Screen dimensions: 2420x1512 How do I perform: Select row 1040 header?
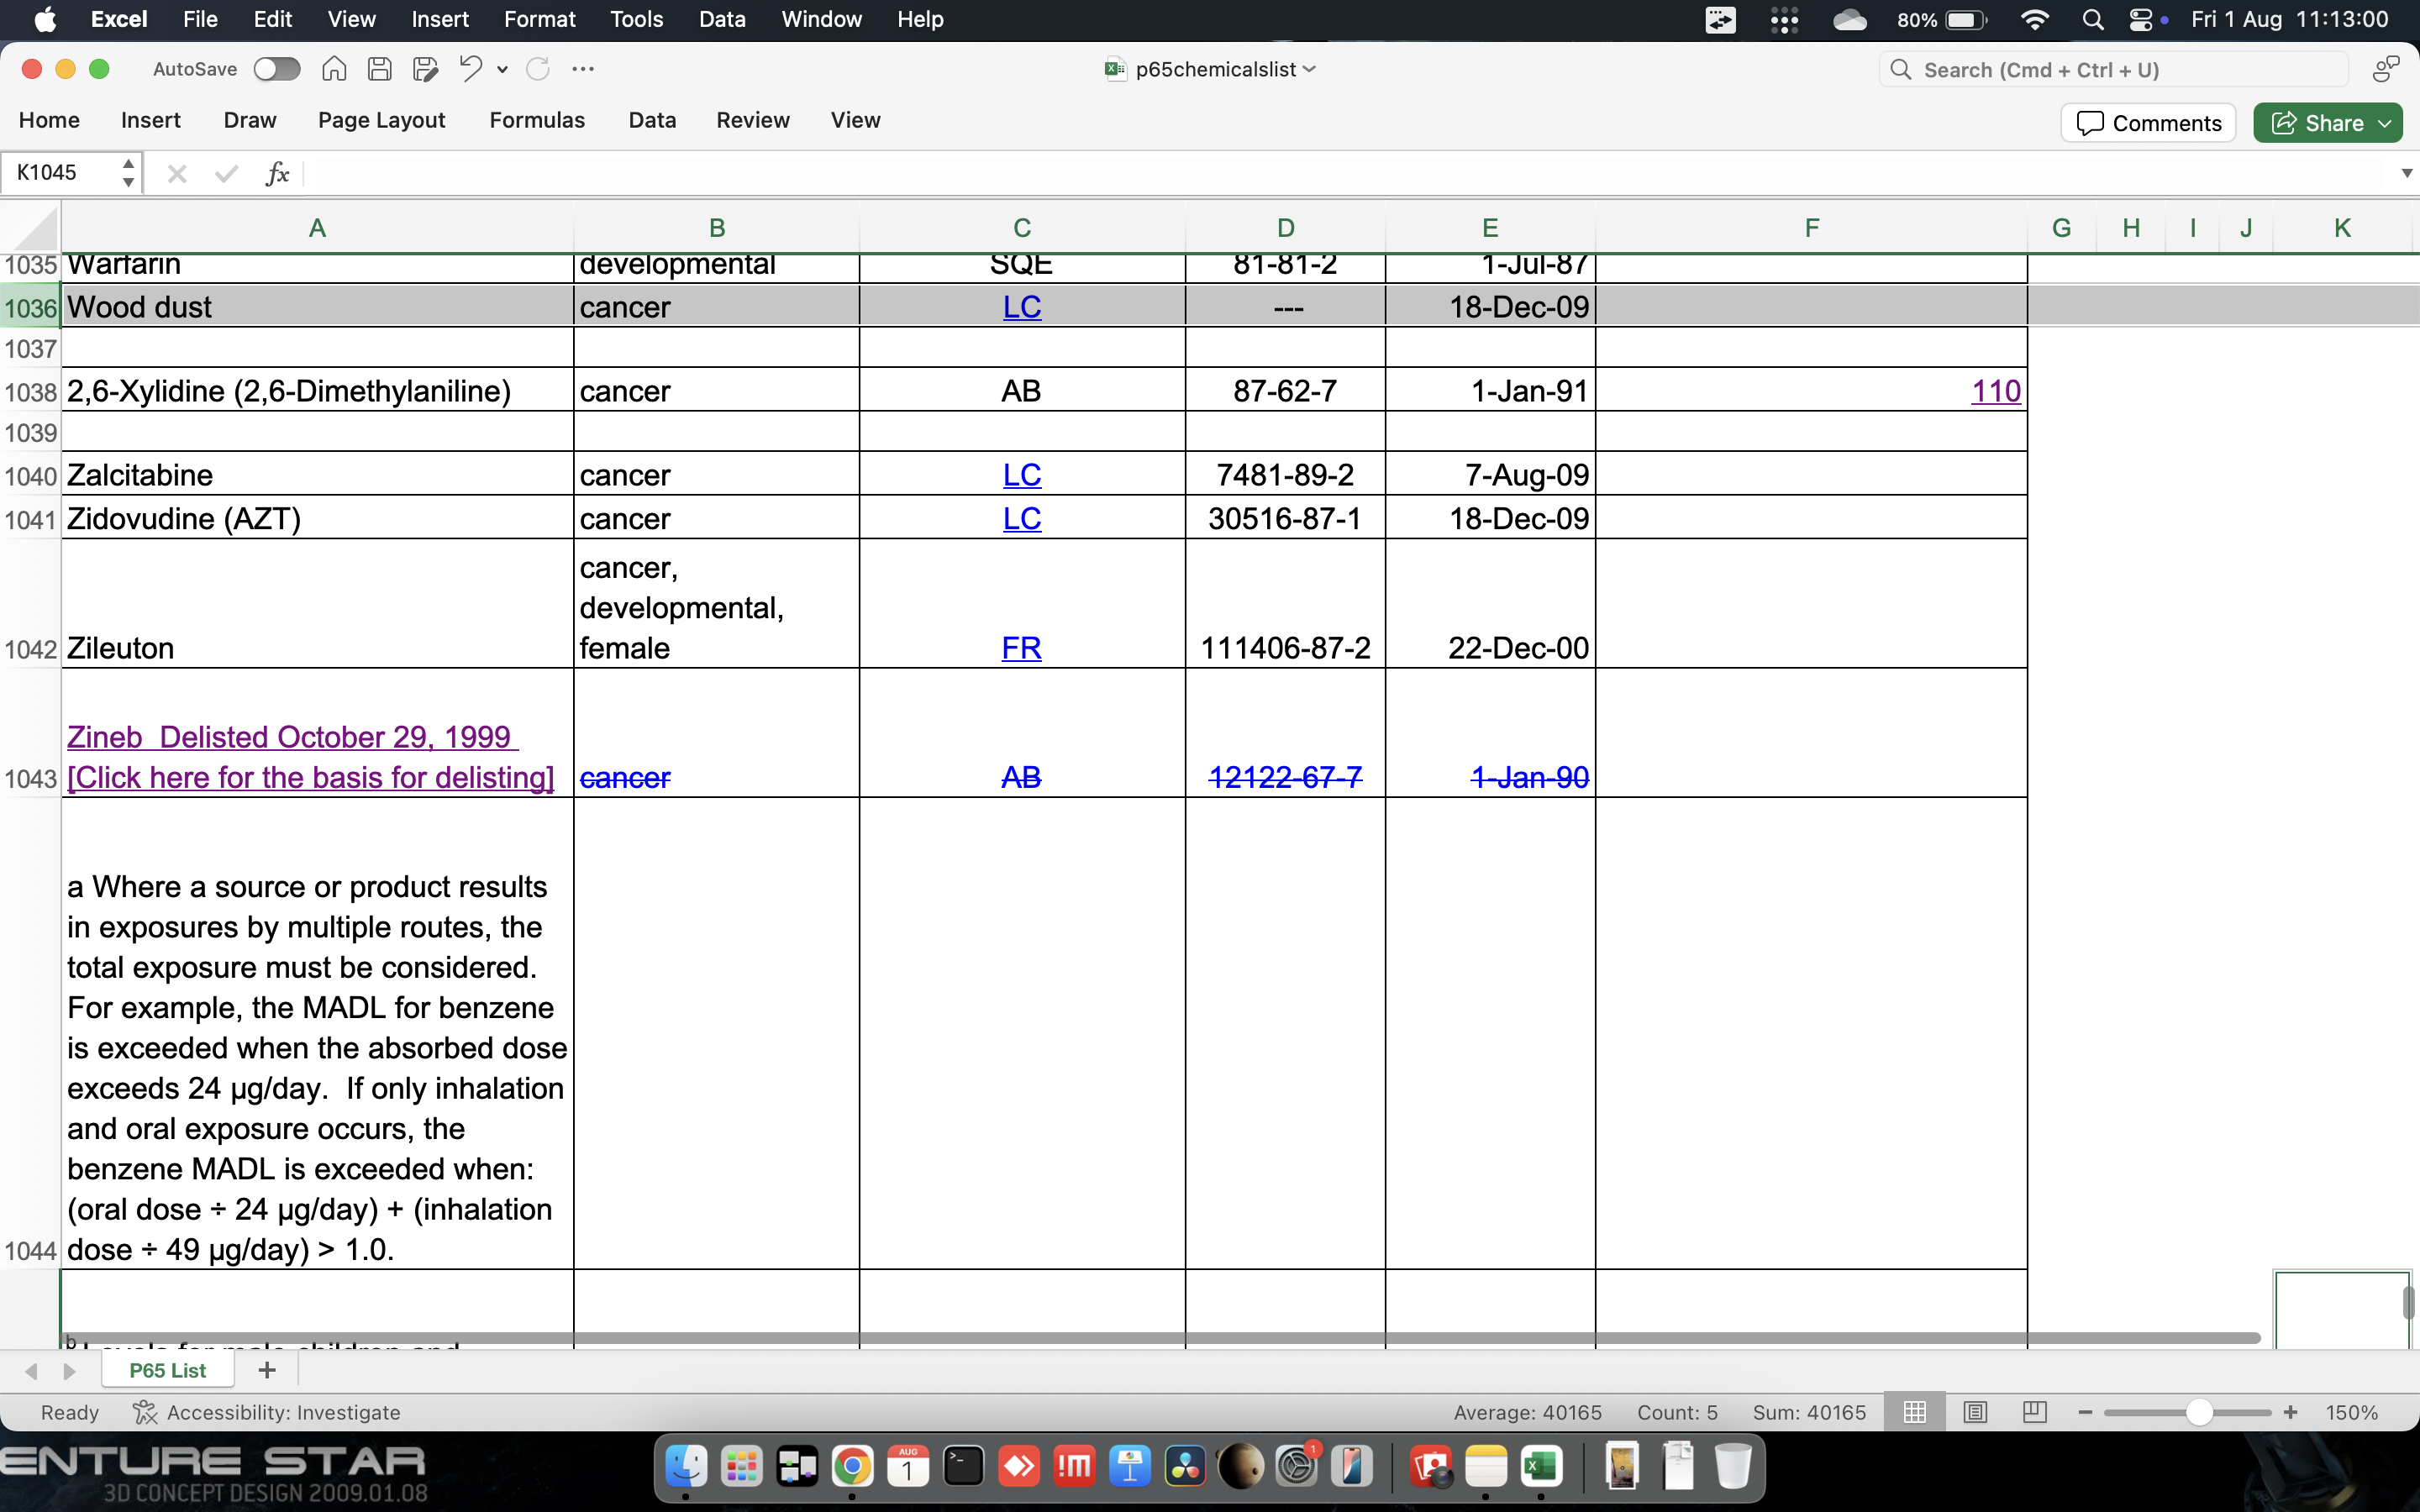30,475
